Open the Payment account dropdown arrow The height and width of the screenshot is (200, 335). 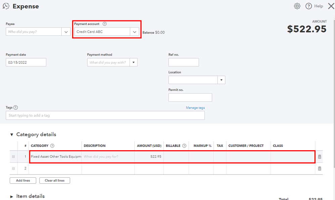pos(135,32)
